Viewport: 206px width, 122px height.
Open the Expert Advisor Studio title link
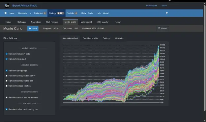point(25,6)
